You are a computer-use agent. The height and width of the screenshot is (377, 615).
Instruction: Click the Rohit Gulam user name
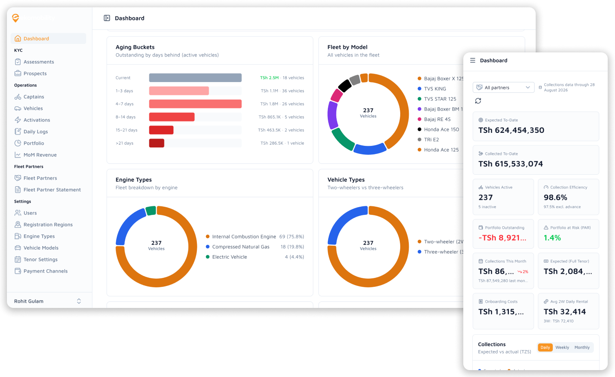29,301
